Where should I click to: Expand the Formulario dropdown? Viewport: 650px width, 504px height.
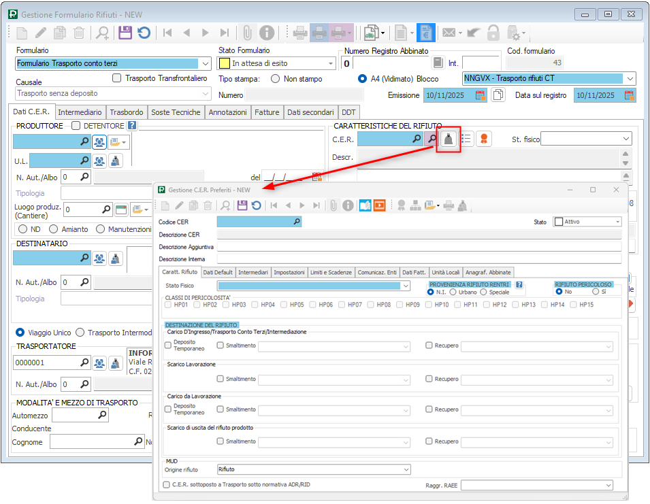pos(206,63)
